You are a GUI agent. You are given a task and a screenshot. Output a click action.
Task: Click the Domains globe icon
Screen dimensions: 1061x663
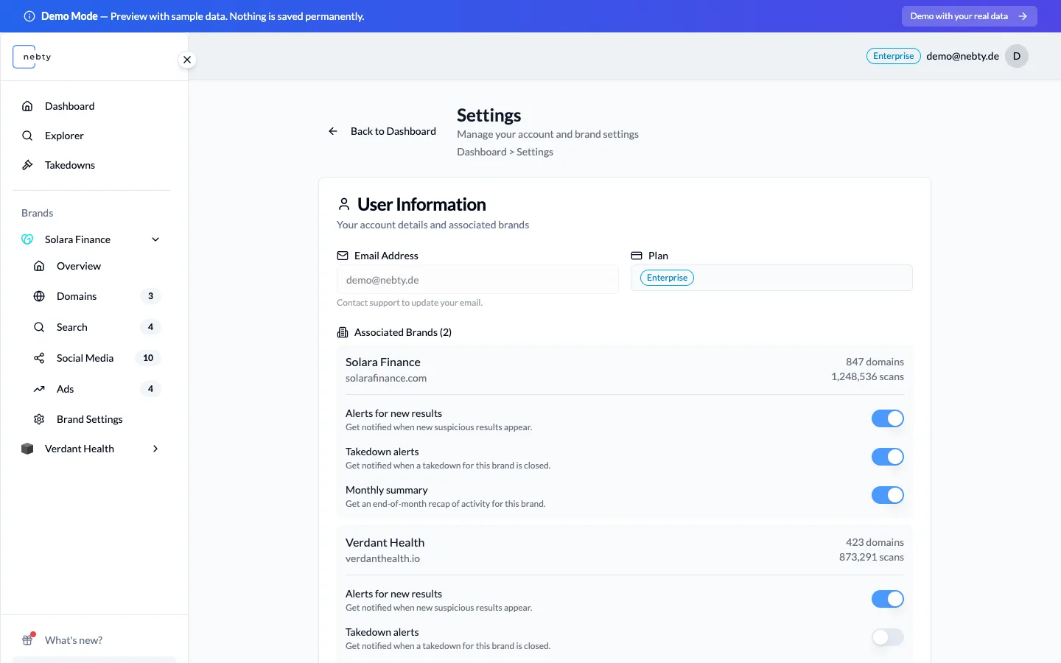pyautogui.click(x=39, y=296)
